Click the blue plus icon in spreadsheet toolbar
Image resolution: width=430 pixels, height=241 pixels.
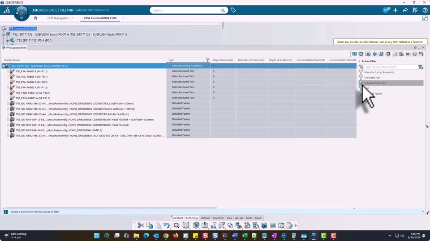pyautogui.click(x=374, y=54)
